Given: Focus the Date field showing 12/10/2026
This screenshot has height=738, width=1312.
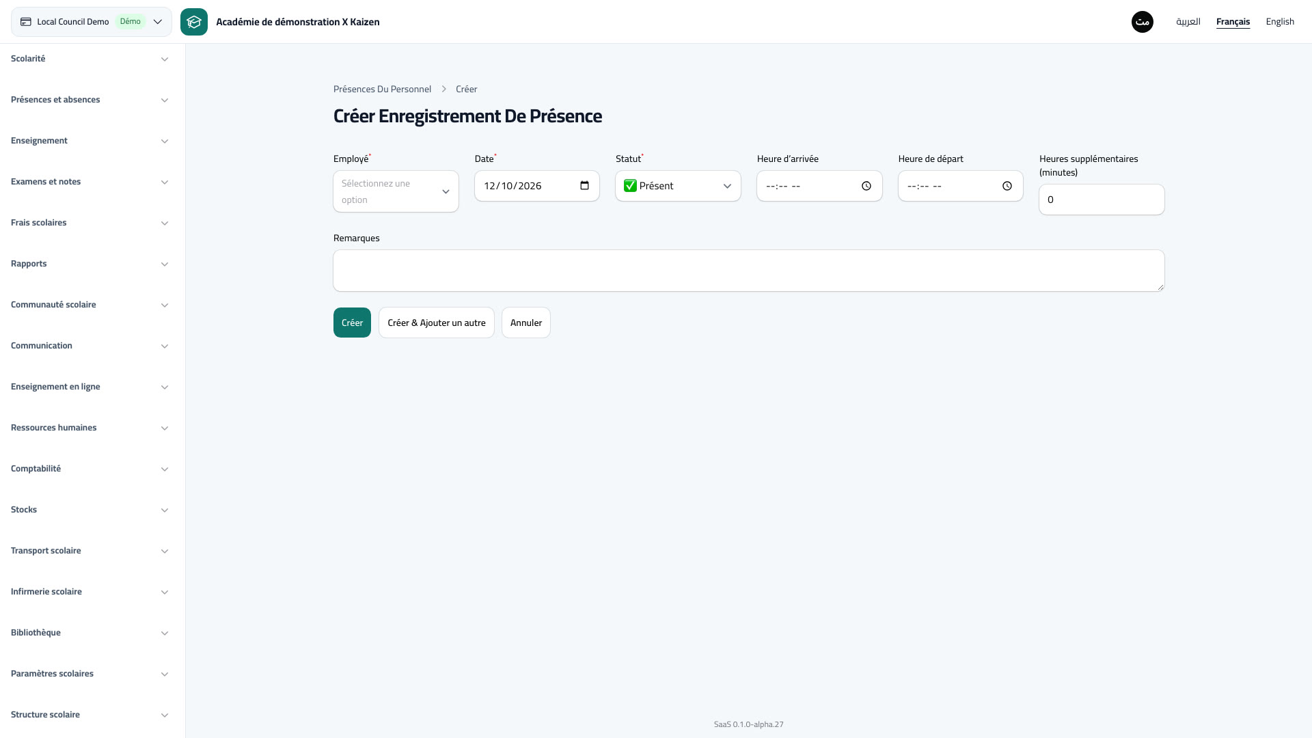Looking at the screenshot, I should [x=537, y=186].
